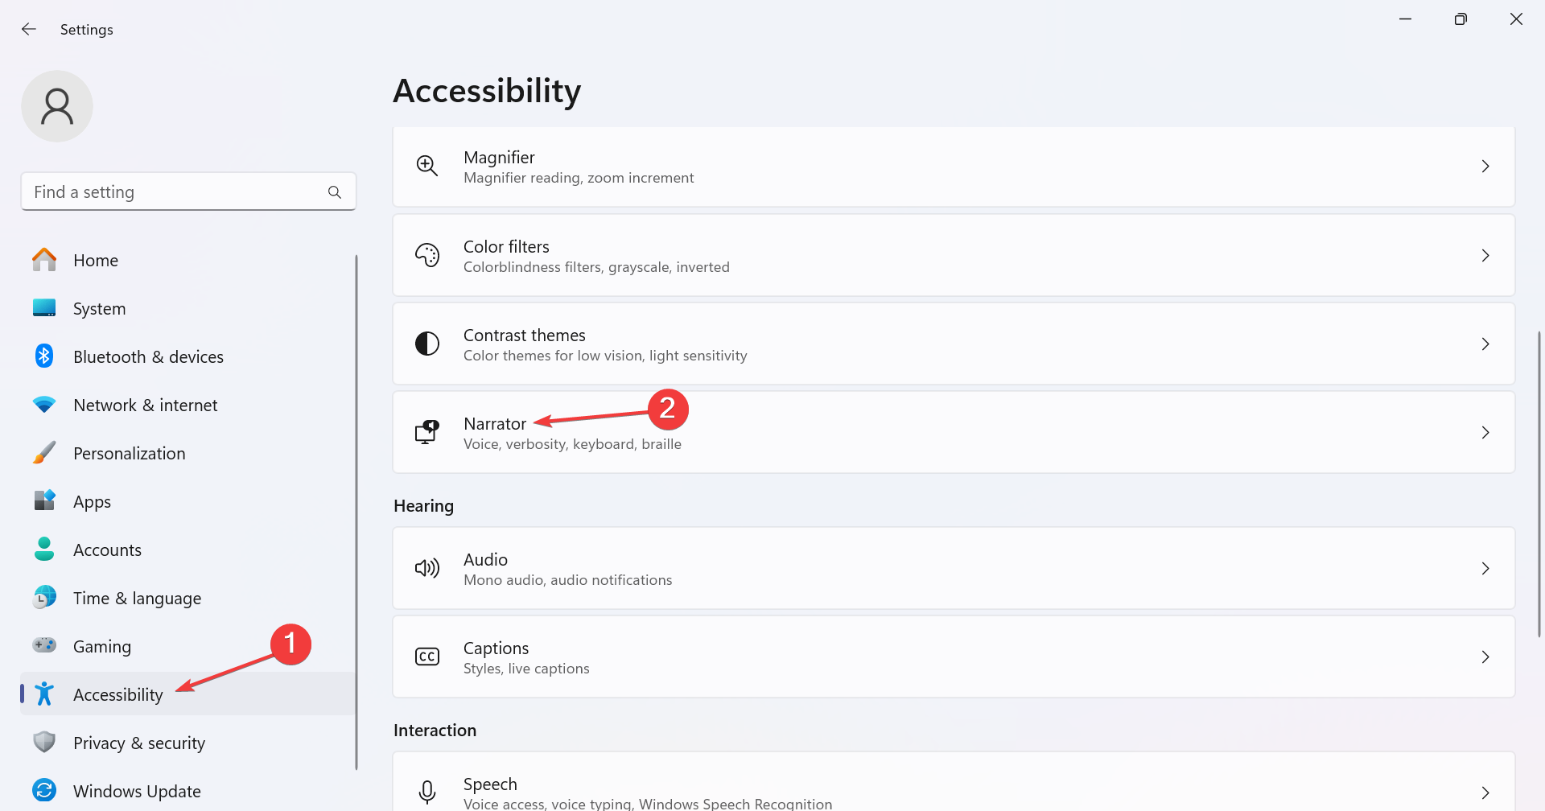
Task: Click the Audio speaker icon
Action: pyautogui.click(x=426, y=569)
